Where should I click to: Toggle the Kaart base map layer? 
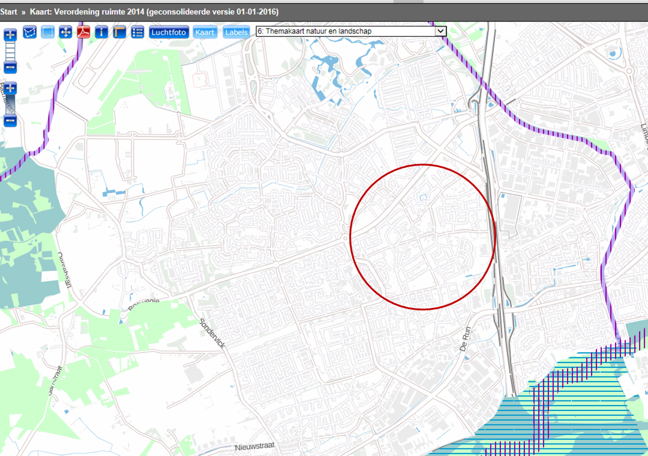click(205, 32)
